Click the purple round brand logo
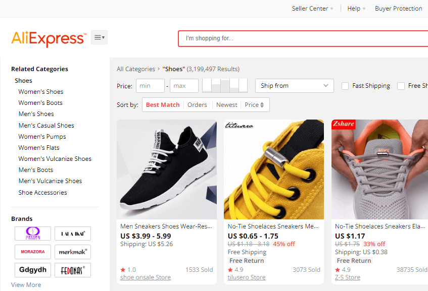The image size is (428, 291). 32,234
